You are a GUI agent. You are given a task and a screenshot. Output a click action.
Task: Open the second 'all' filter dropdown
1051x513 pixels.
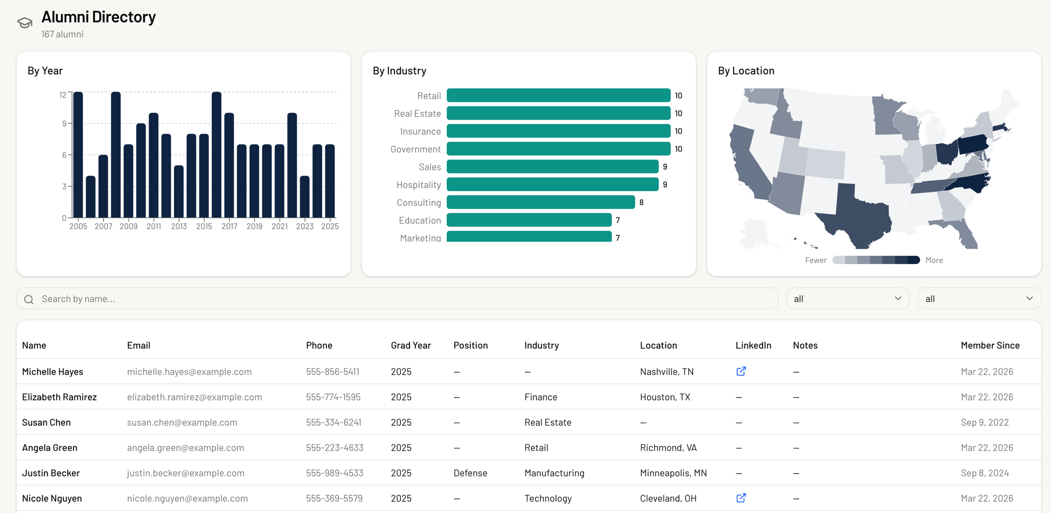tap(979, 299)
